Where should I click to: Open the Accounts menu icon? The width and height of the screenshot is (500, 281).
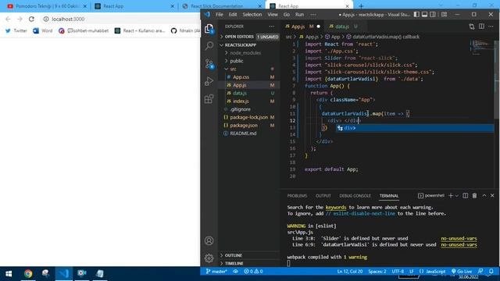pos(209,240)
